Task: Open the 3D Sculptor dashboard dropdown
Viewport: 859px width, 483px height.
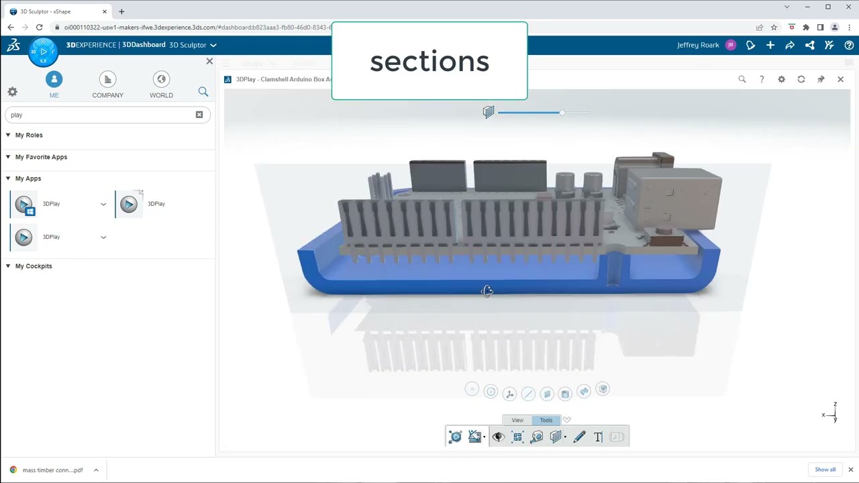Action: 213,46
